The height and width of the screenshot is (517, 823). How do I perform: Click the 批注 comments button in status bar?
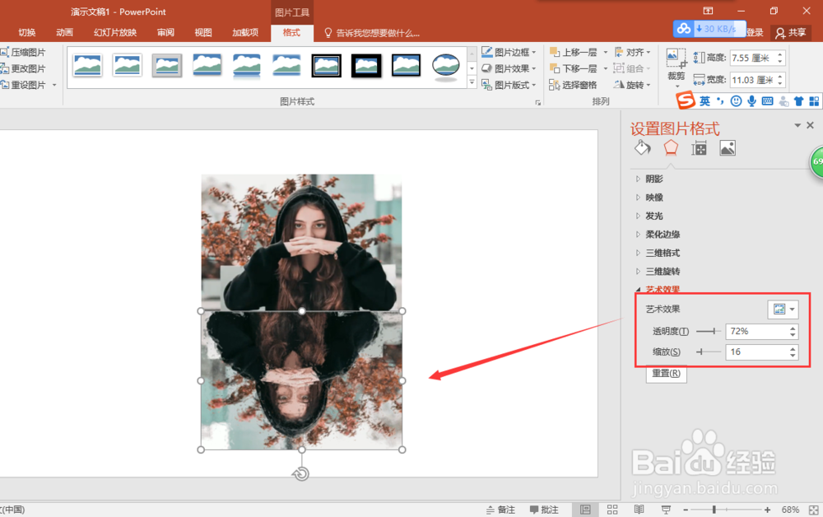tap(544, 510)
